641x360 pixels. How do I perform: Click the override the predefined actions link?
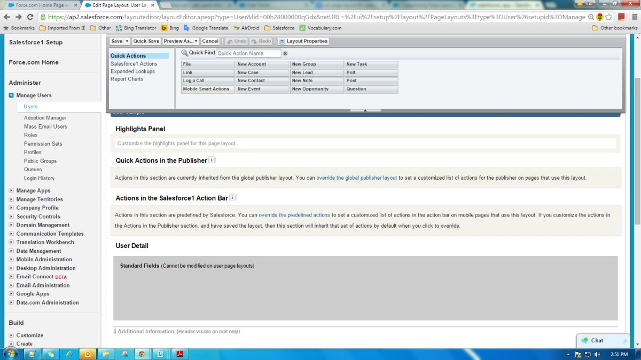coord(294,215)
